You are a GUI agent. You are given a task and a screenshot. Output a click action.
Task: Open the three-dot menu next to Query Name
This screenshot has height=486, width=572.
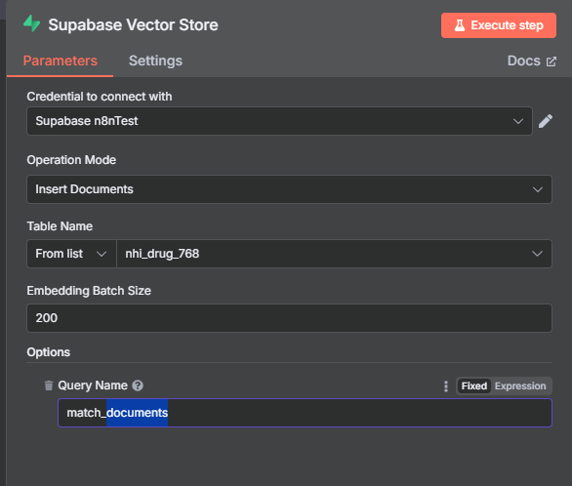coord(446,386)
